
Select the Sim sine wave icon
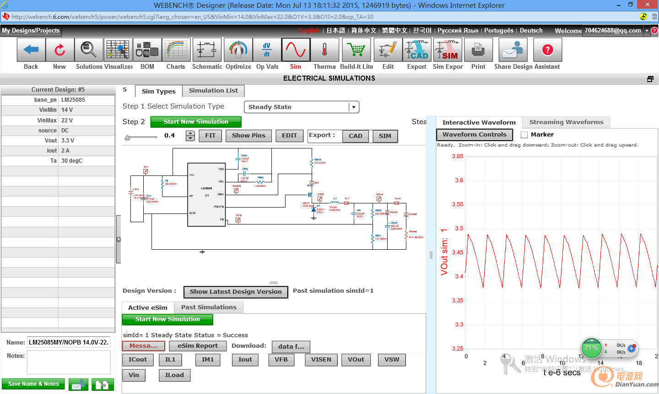[x=296, y=49]
